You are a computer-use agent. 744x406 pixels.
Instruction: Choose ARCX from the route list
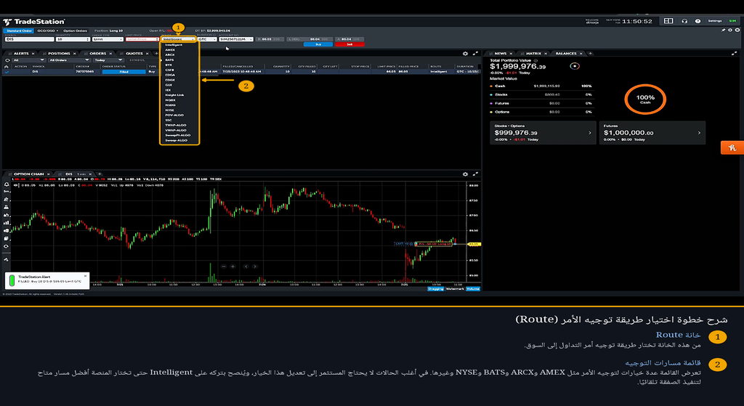(170, 54)
